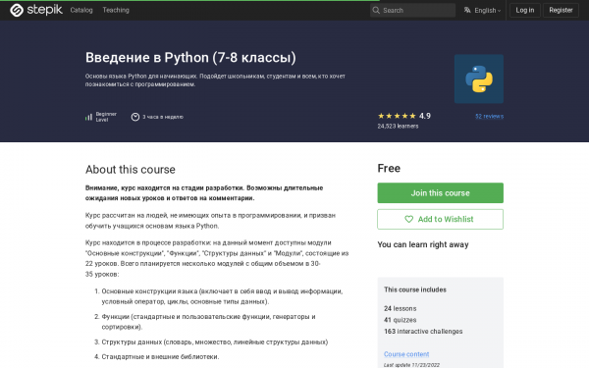Click the 'Beginner Level' label
The height and width of the screenshot is (368, 589).
click(106, 117)
